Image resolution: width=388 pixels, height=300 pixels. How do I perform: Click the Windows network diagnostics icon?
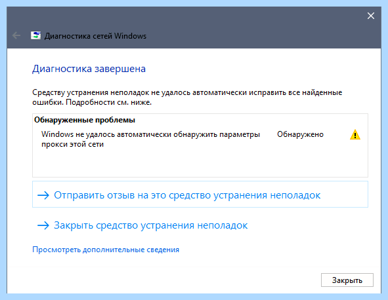coord(35,35)
